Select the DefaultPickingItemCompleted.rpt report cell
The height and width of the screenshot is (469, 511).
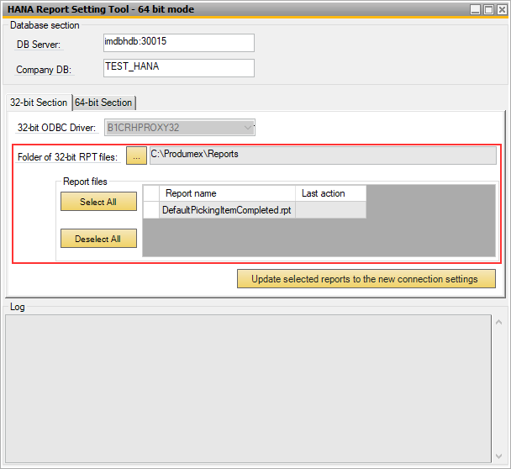click(226, 210)
